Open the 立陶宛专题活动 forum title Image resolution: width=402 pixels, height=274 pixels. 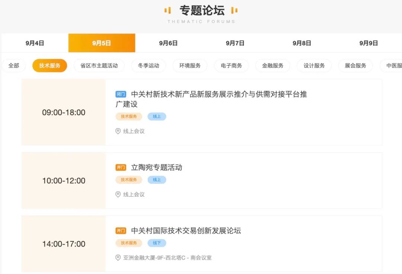click(157, 167)
